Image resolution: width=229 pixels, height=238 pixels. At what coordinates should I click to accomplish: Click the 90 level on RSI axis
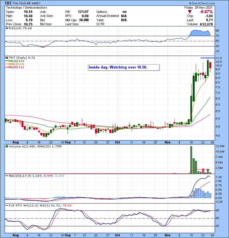coord(218,31)
